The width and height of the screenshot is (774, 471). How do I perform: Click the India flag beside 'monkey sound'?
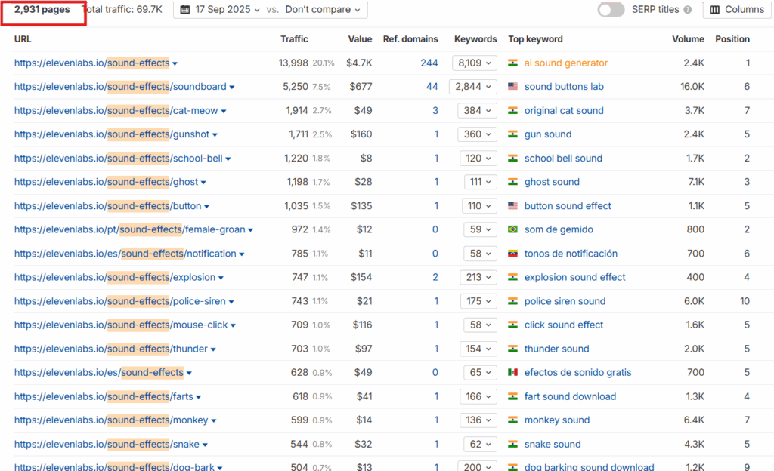[513, 420]
